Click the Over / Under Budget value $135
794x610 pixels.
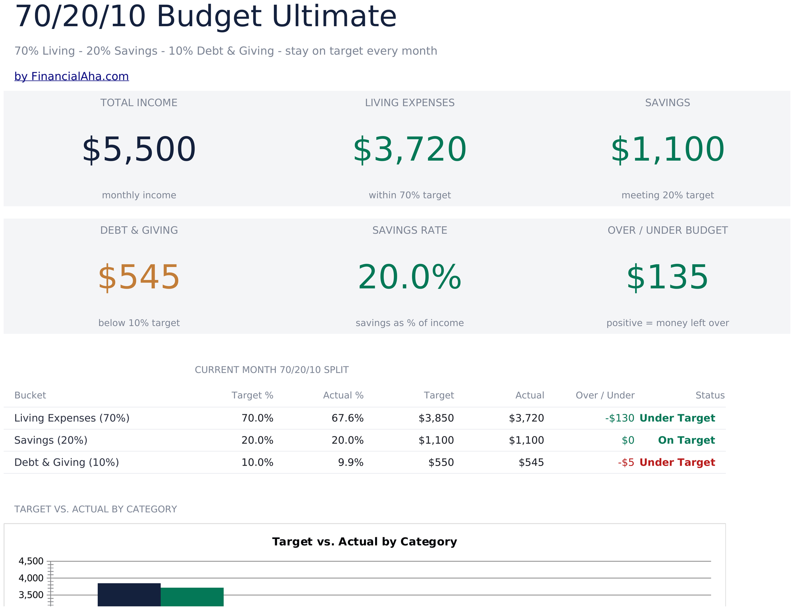[667, 278]
